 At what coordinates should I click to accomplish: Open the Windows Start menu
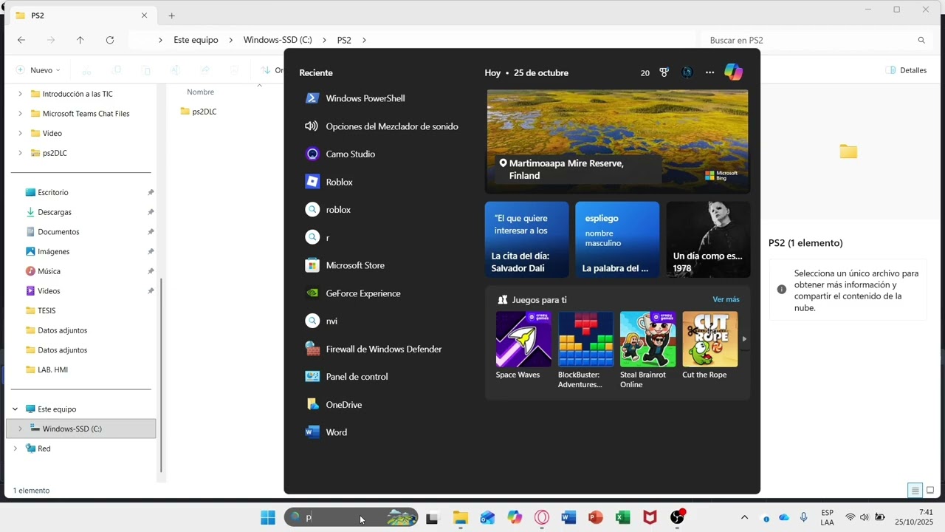[268, 517]
